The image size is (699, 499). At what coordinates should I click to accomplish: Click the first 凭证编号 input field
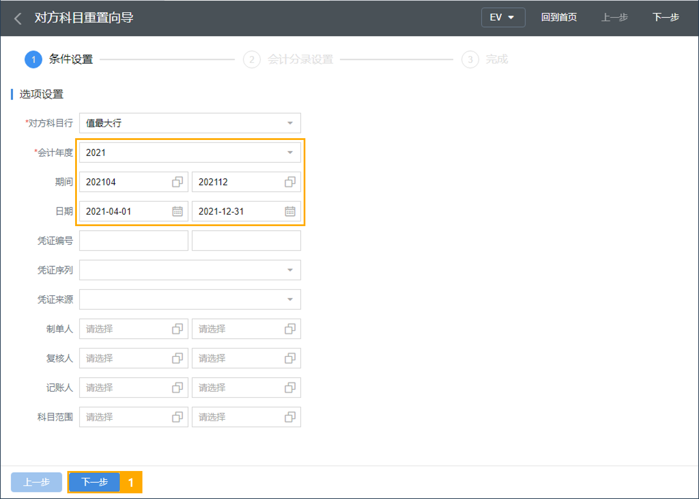(134, 241)
